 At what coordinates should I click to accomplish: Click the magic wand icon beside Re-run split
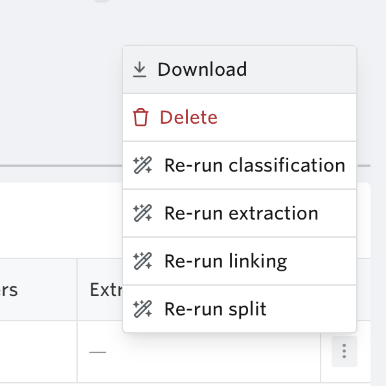(142, 309)
